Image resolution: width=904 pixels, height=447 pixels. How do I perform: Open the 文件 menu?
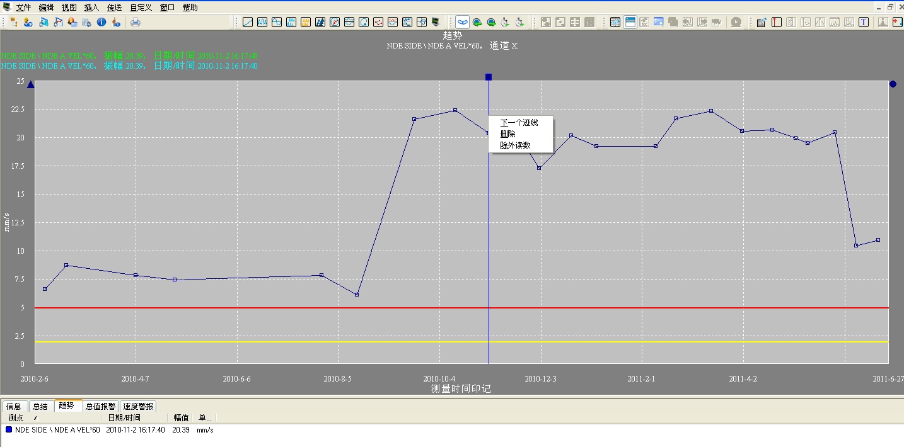(23, 8)
